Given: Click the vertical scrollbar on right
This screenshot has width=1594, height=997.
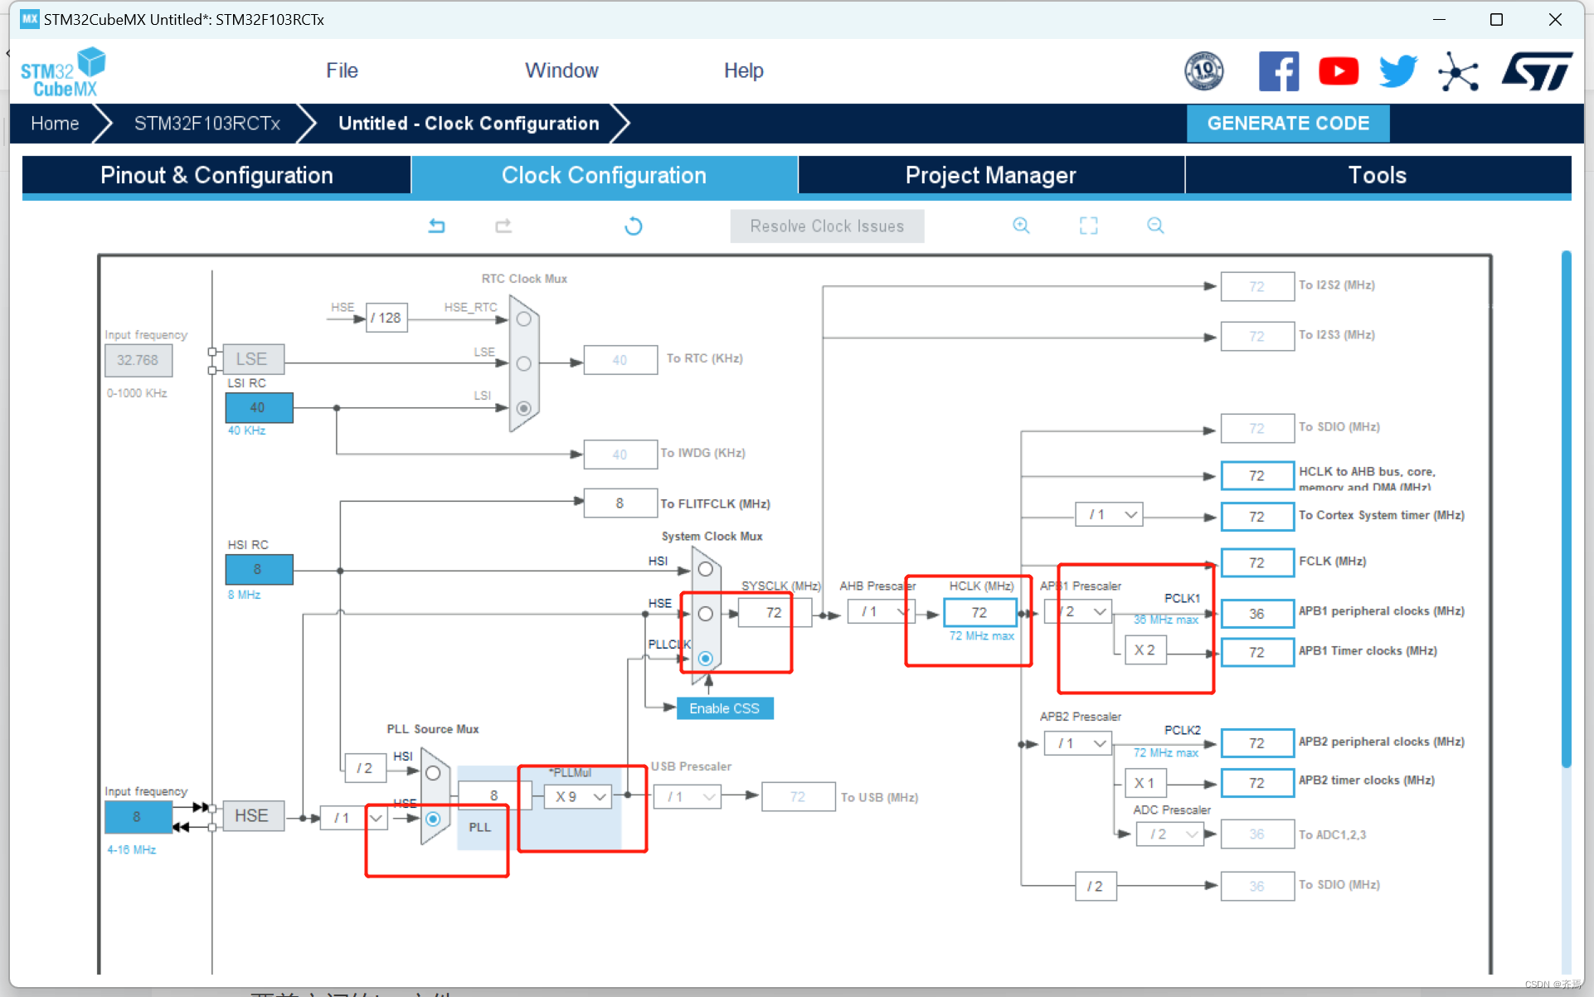Looking at the screenshot, I should click(1566, 508).
